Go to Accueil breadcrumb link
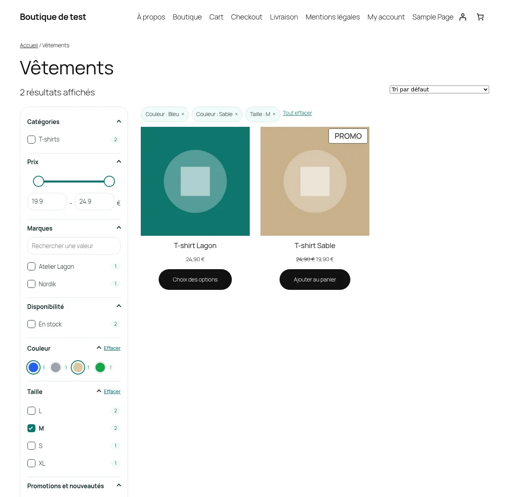 pos(29,45)
